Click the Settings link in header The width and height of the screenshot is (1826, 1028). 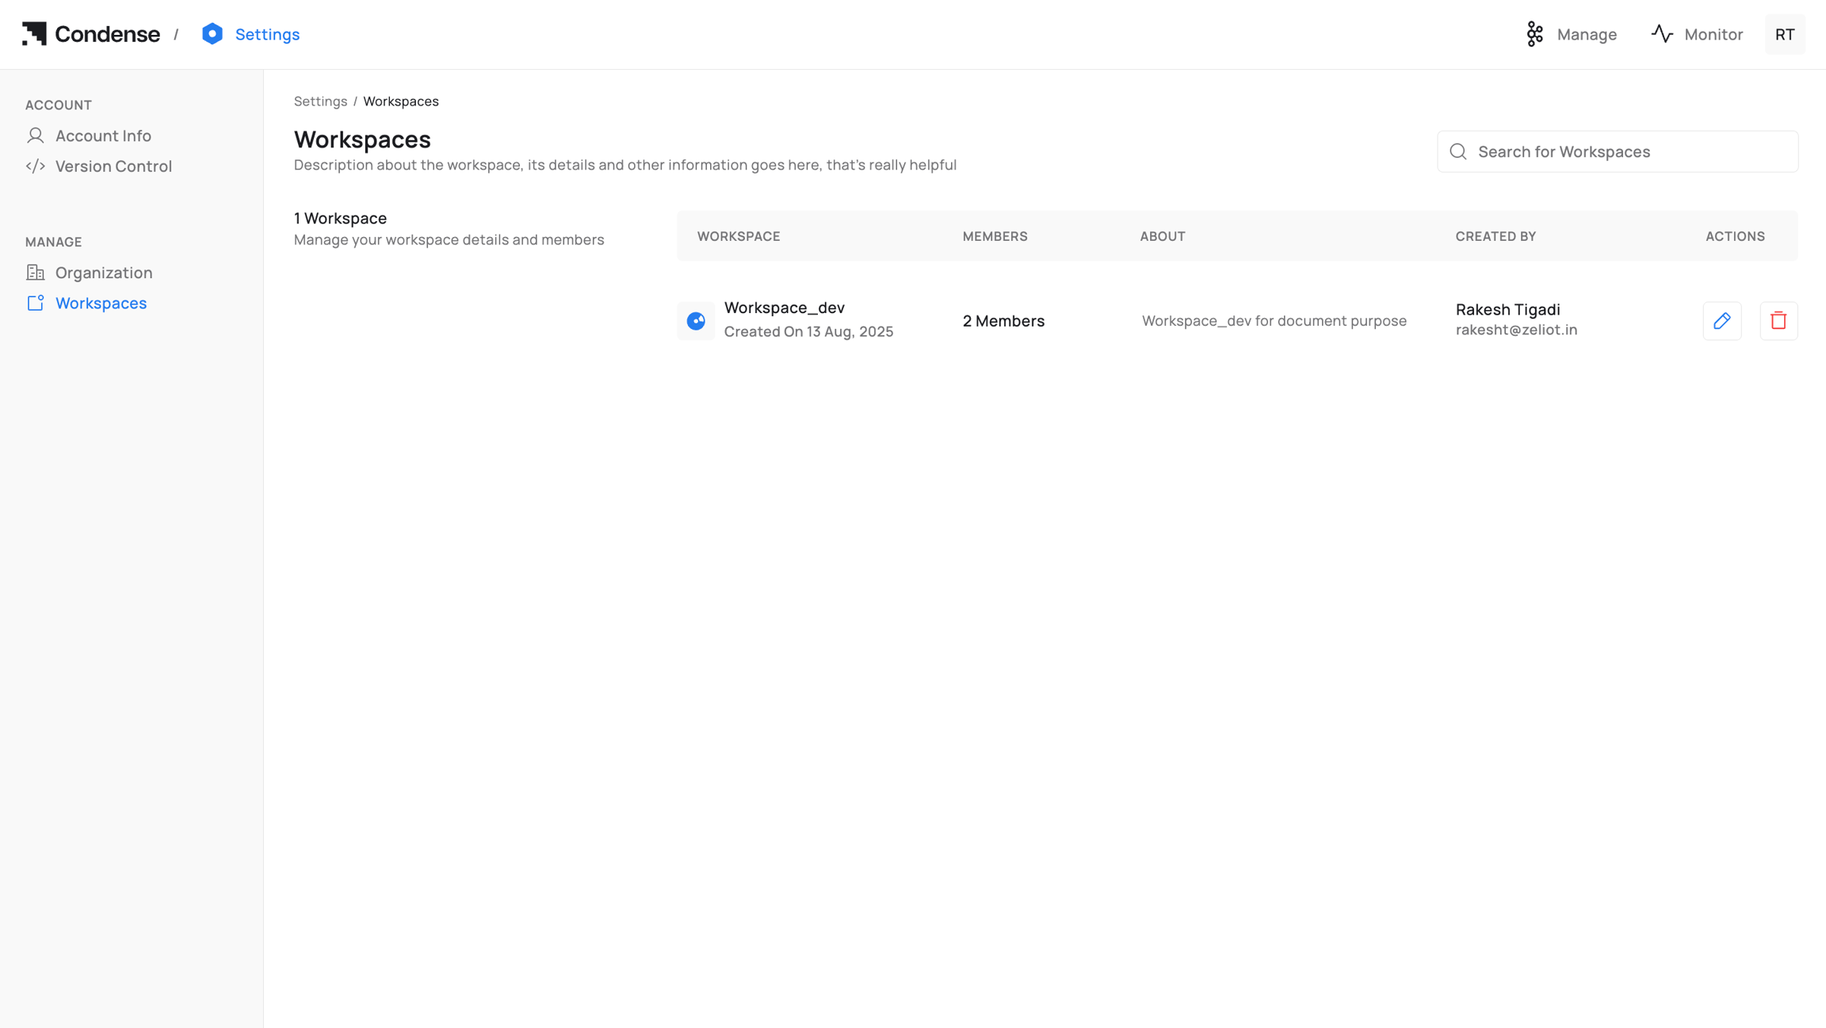click(267, 34)
